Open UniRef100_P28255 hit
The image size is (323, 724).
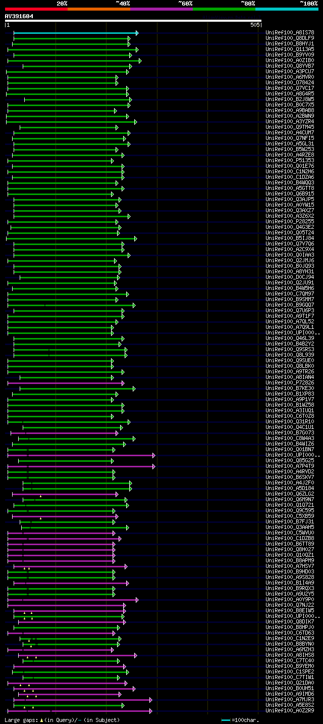(x=290, y=222)
